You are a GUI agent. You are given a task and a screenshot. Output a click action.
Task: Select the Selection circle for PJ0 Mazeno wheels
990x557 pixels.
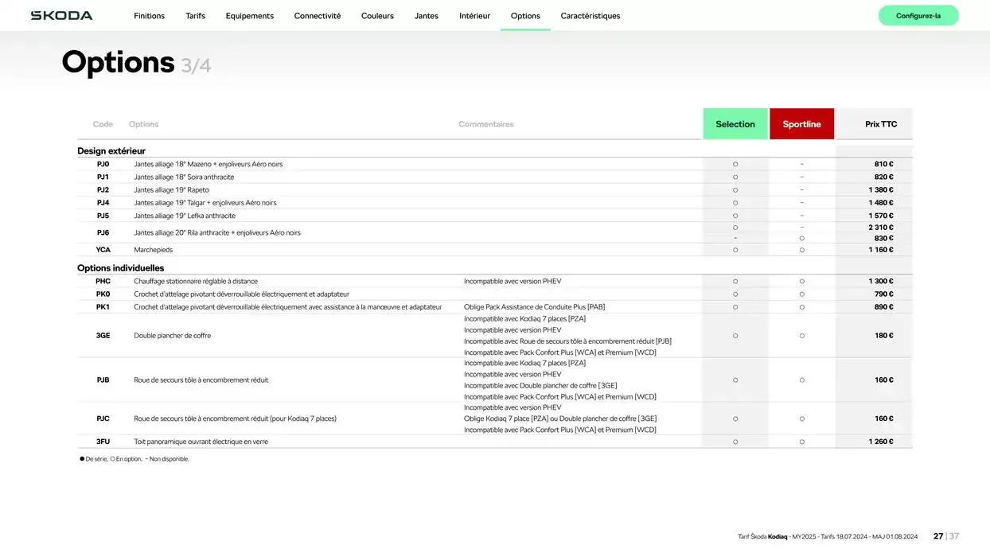pos(735,165)
